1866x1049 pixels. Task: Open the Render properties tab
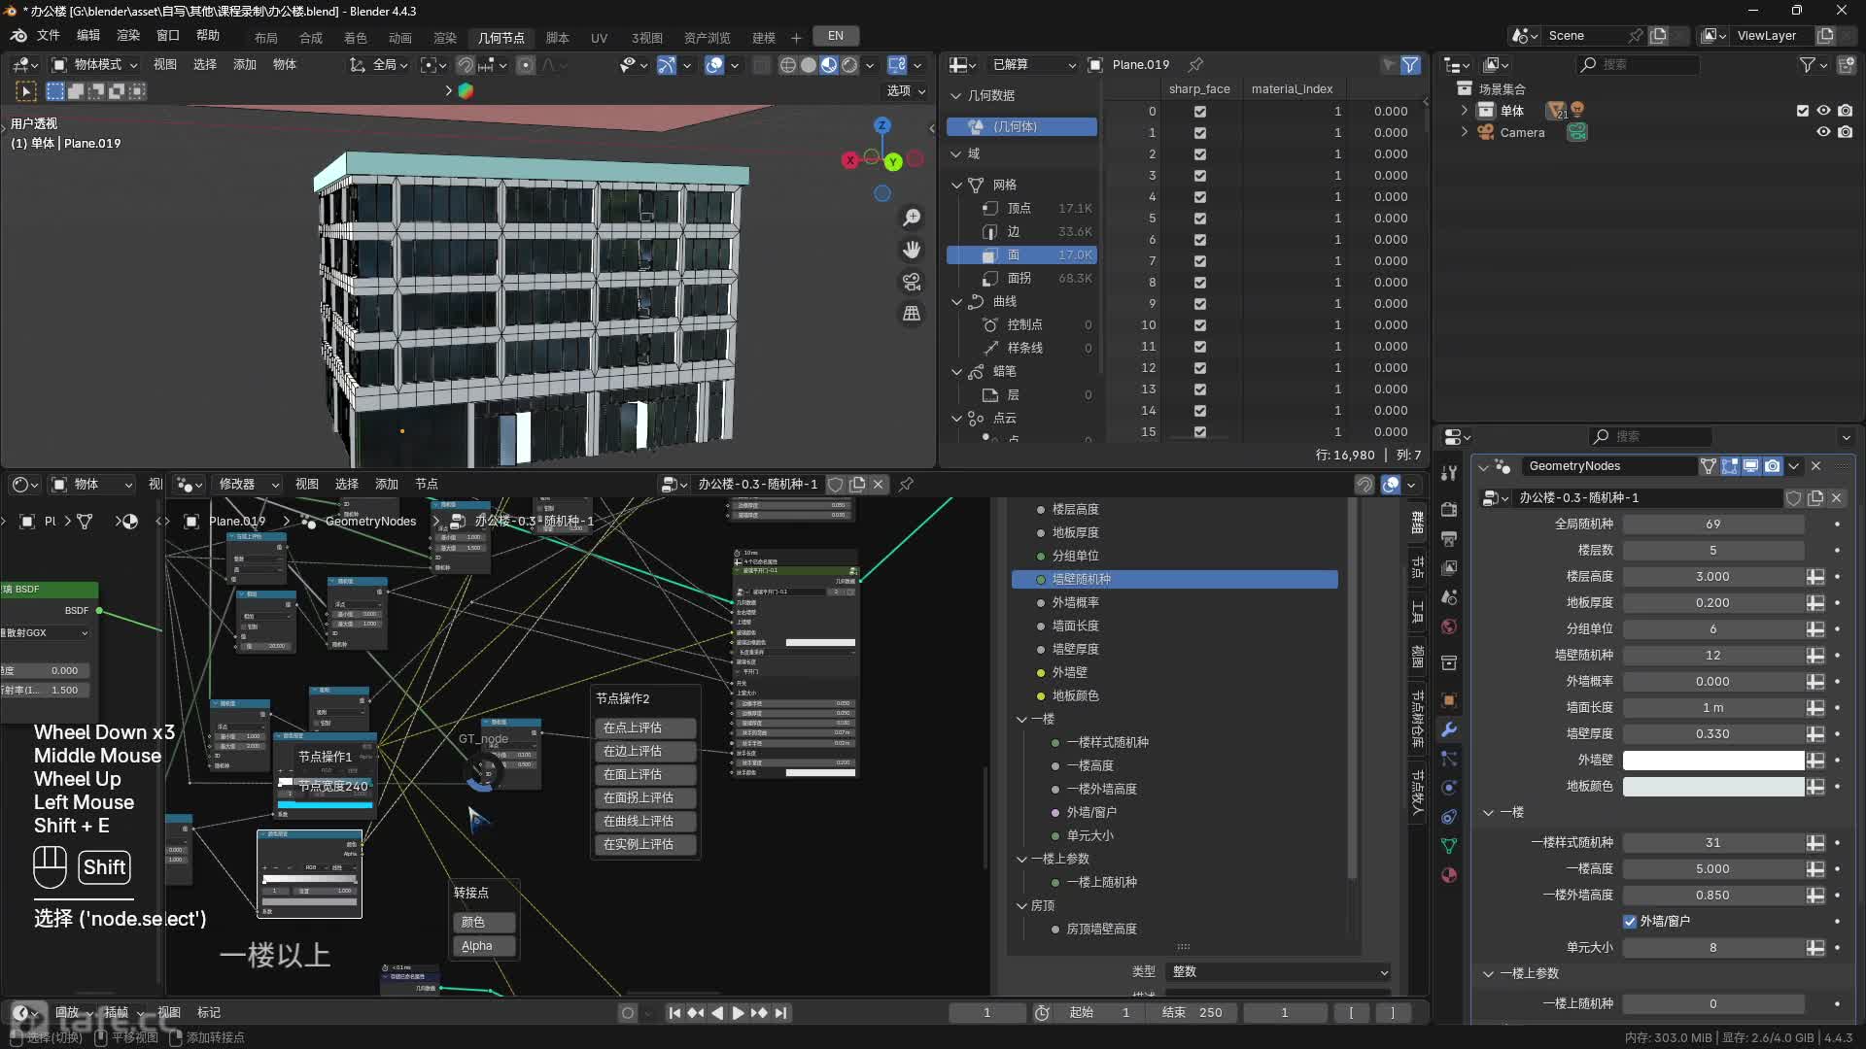coord(1449,509)
